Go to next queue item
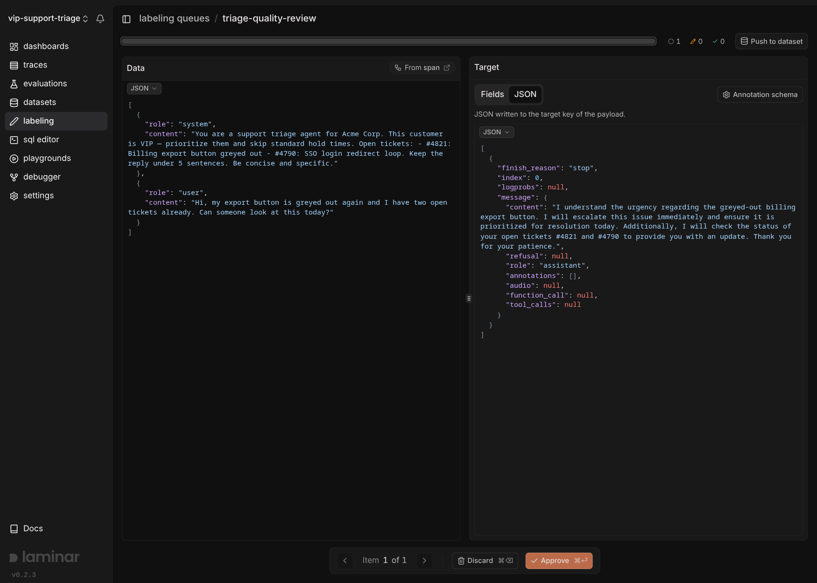The image size is (817, 583). click(424, 561)
